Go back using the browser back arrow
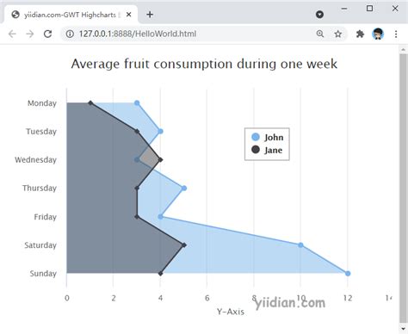The image size is (408, 334). click(x=12, y=34)
